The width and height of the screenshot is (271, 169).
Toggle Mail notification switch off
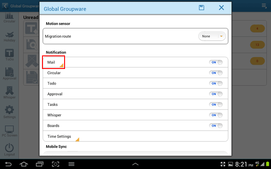[216, 62]
